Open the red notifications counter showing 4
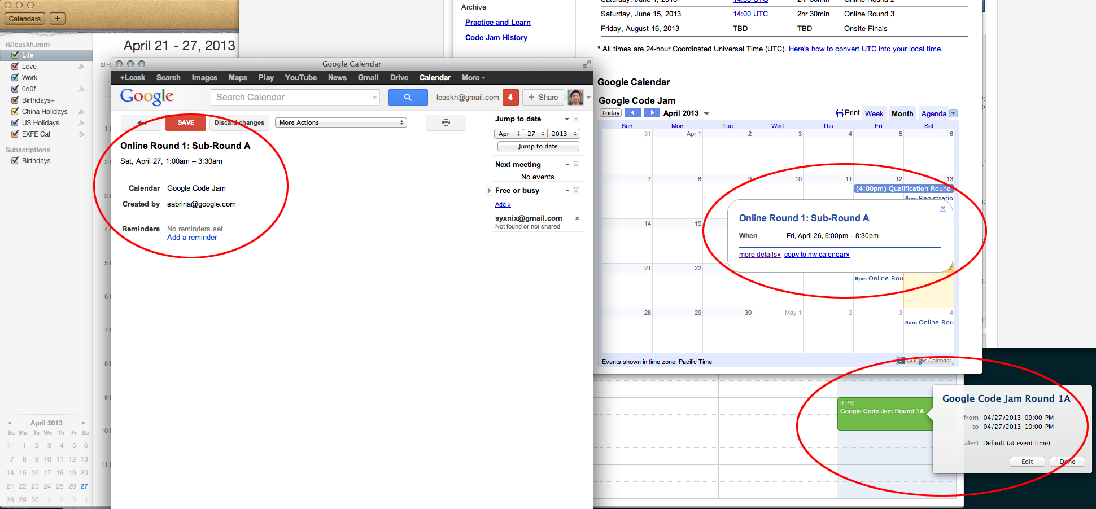This screenshot has height=509, width=1096. pyautogui.click(x=510, y=97)
